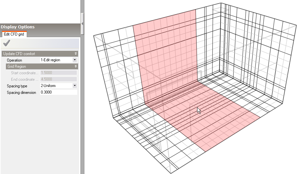Click the Spacing type property label
302x174 pixels.
pyautogui.click(x=17, y=86)
